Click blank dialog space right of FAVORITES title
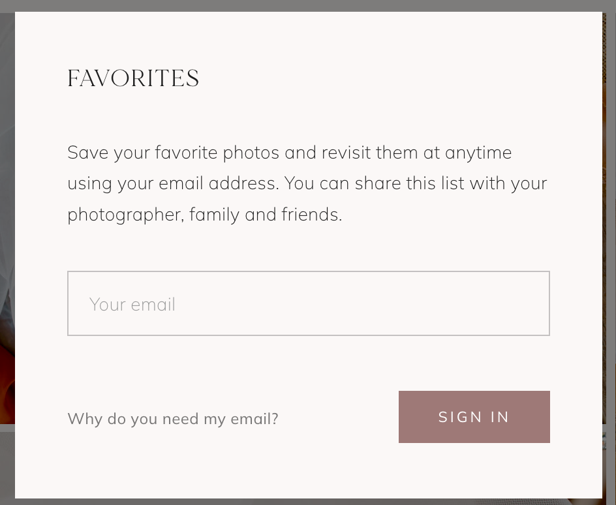The height and width of the screenshot is (505, 616). 373,78
